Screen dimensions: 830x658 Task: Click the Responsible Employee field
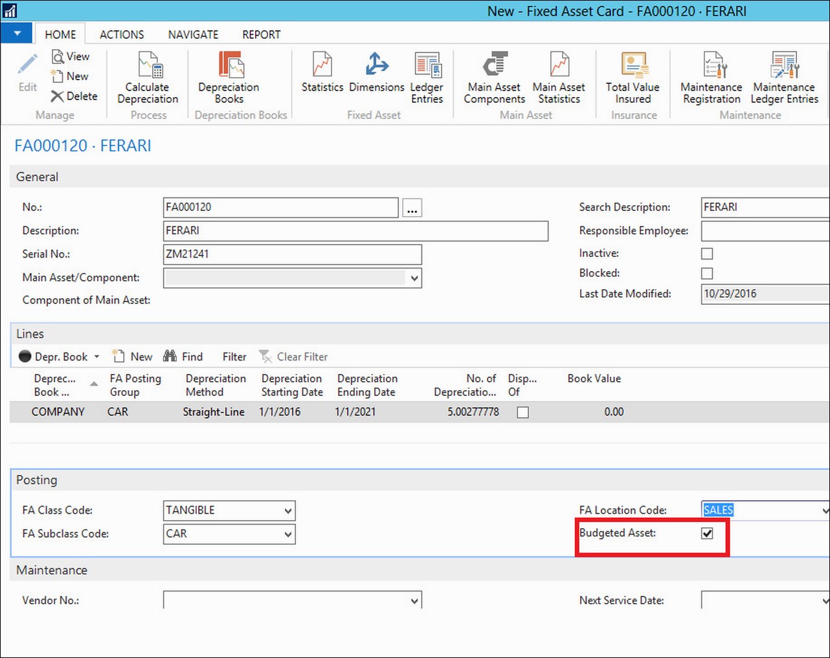click(765, 231)
